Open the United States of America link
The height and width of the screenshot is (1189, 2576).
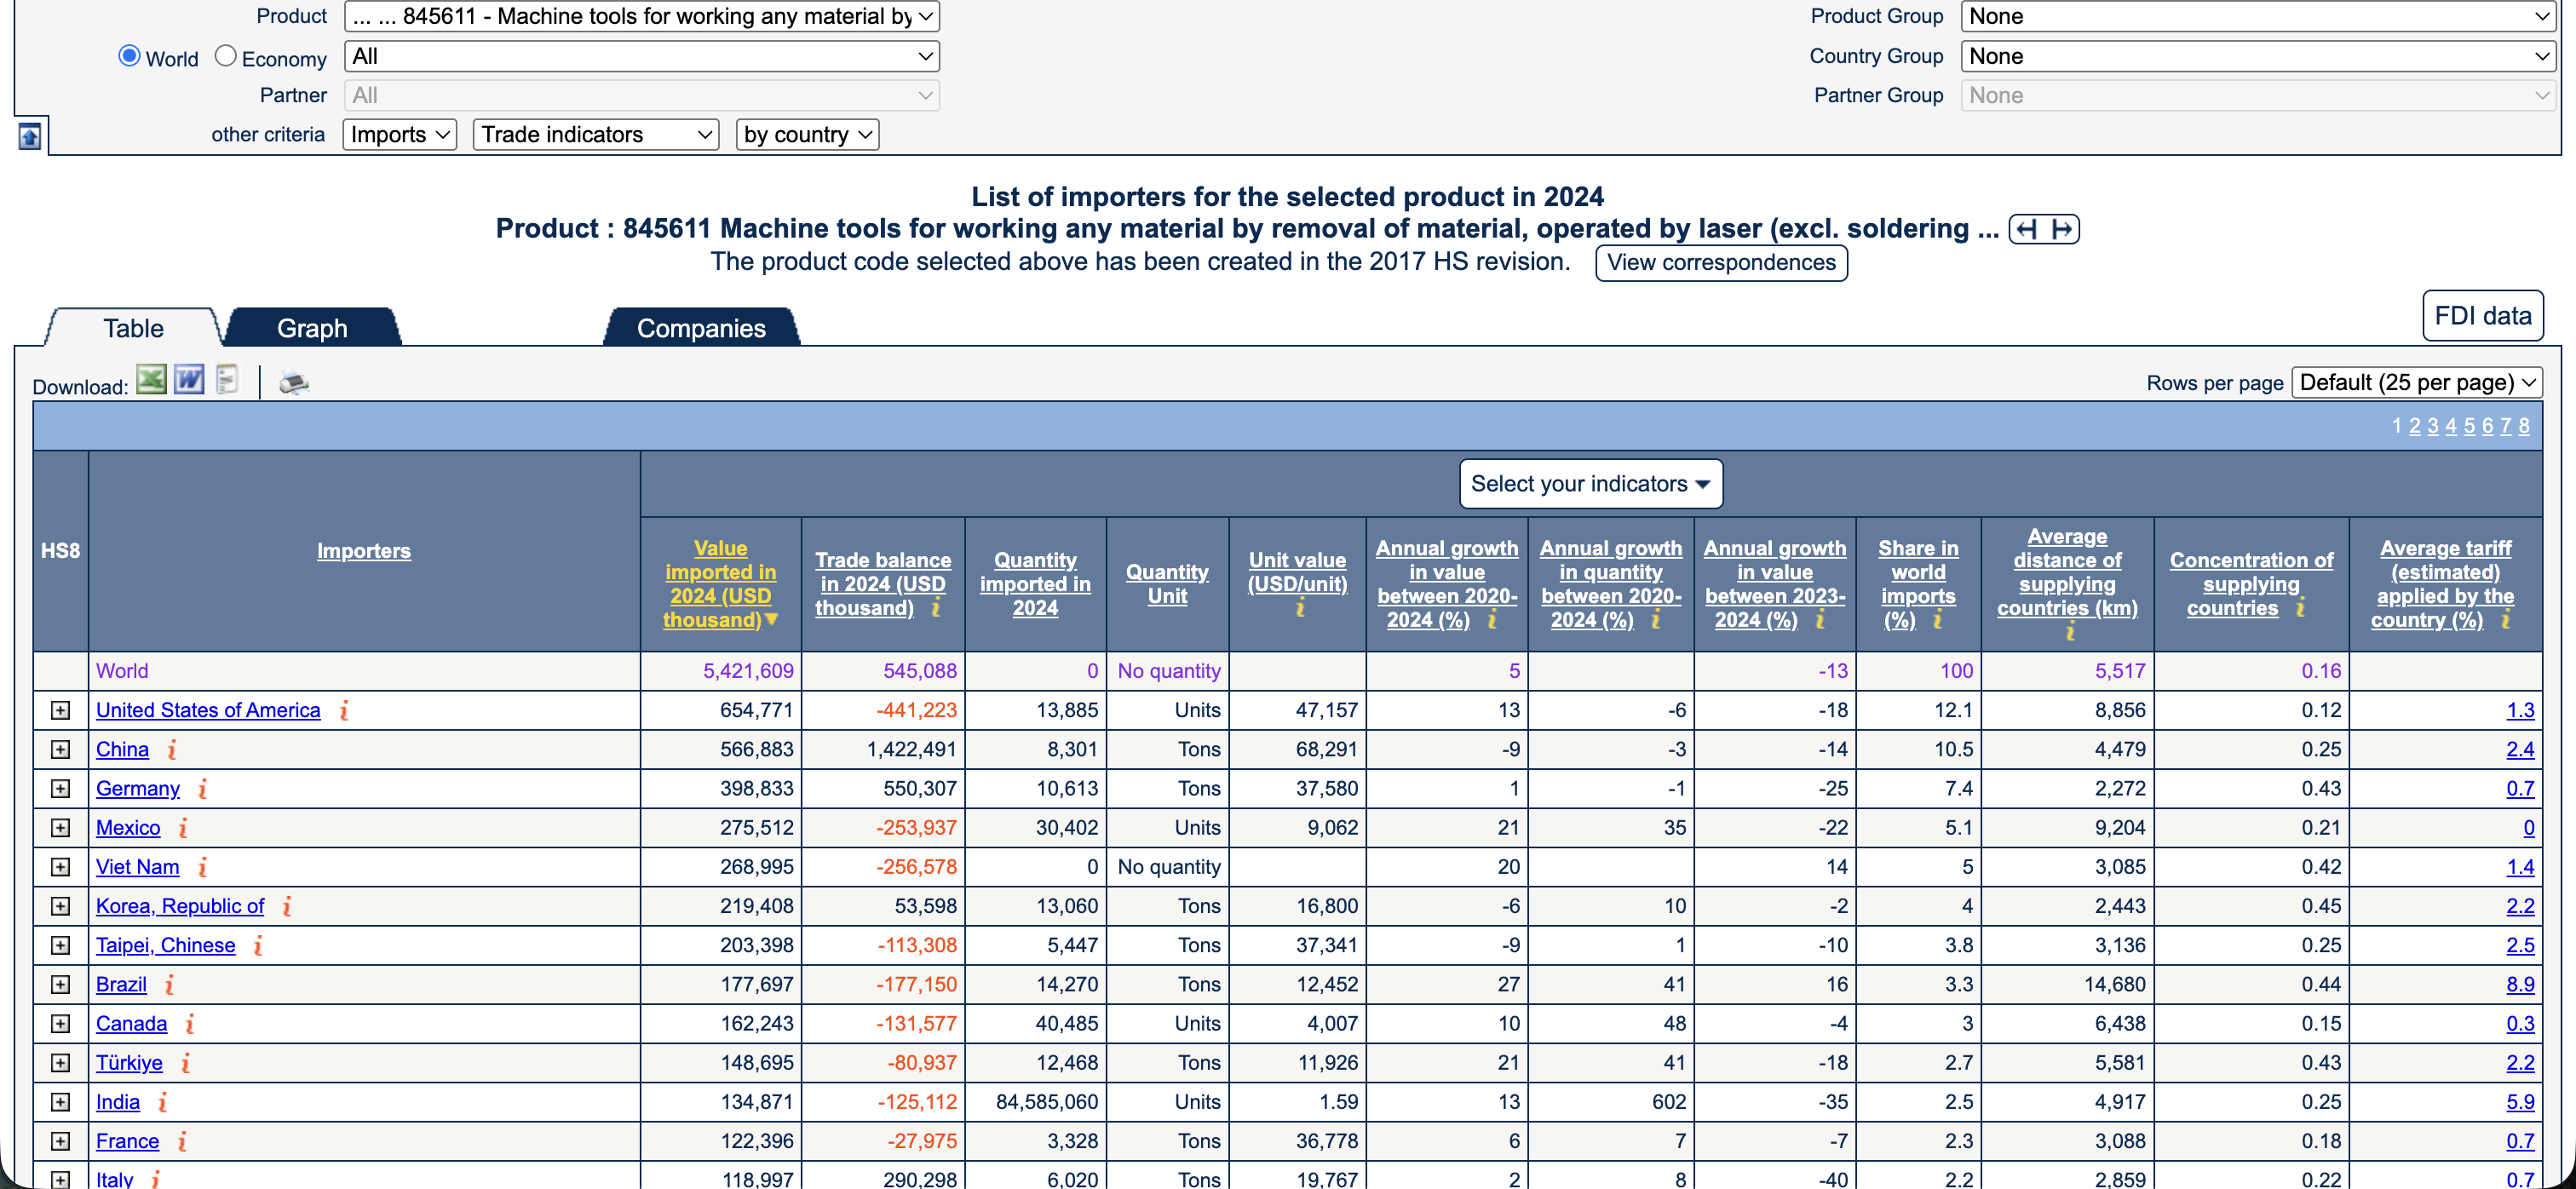tap(208, 710)
